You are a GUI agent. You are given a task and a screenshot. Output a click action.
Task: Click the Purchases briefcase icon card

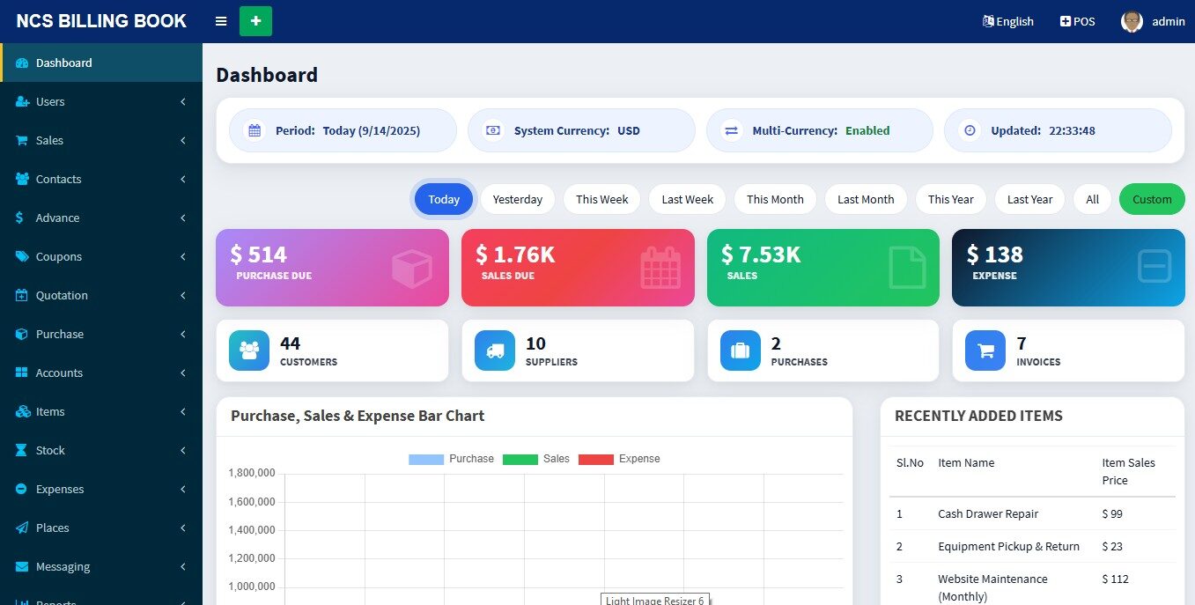click(740, 350)
